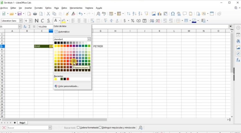The image size is (241, 133).
Task: Check the Cadena formateada checkbox
Action: pos(78,127)
